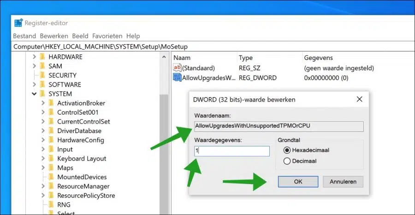Click Annuleren to cancel the dialog

pos(343,182)
